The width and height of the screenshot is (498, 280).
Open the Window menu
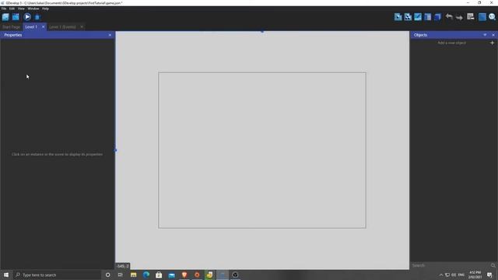tap(33, 9)
